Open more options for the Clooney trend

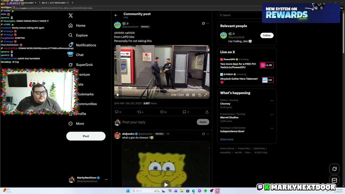(x=272, y=101)
